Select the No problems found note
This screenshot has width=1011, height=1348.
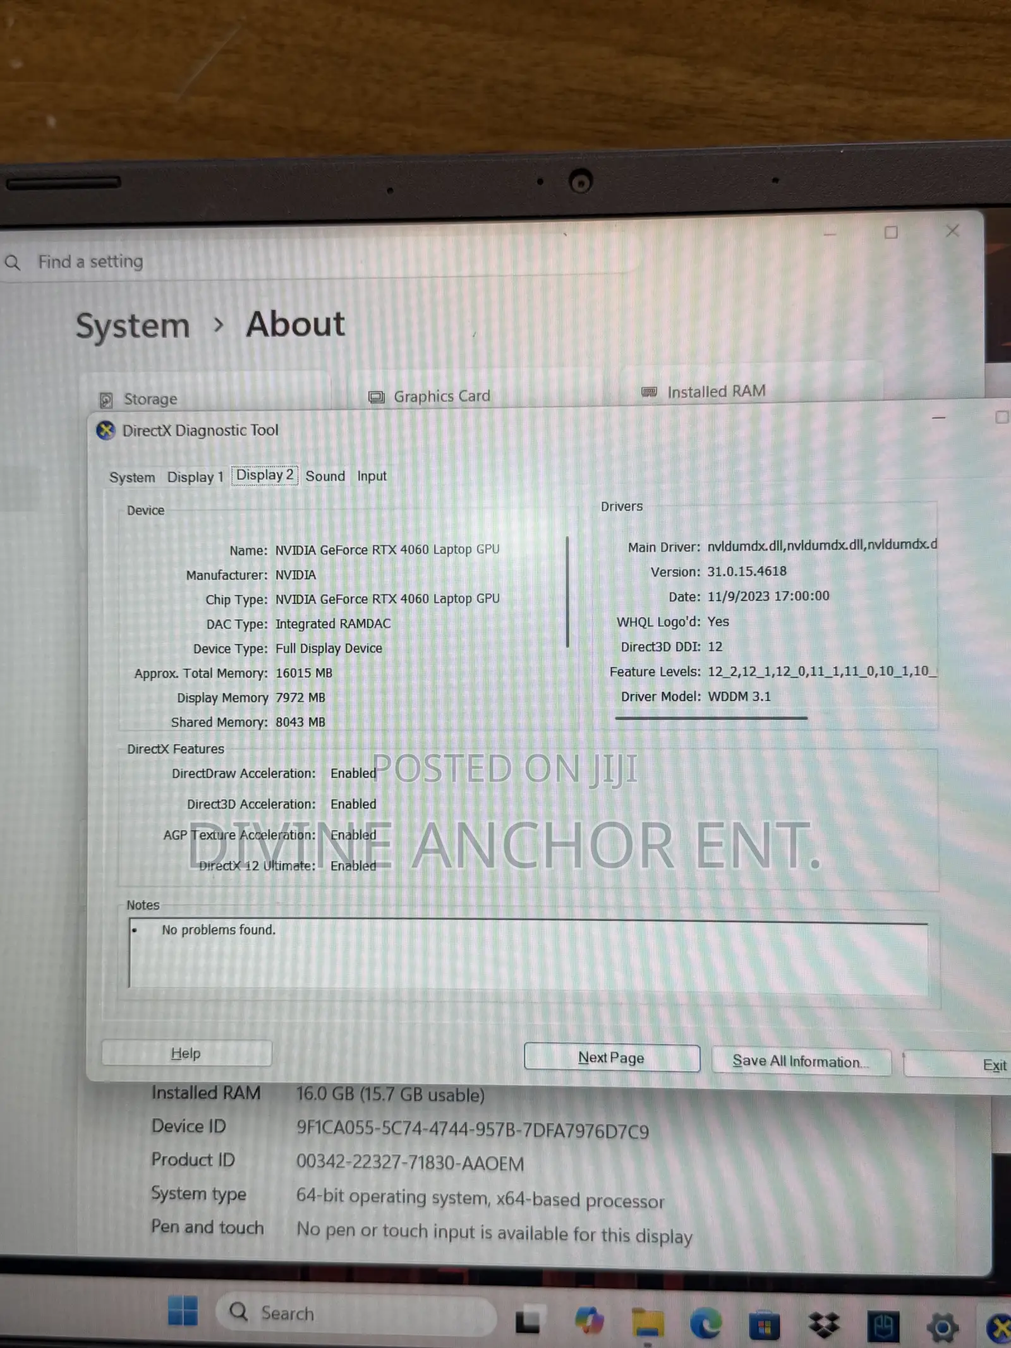219,930
